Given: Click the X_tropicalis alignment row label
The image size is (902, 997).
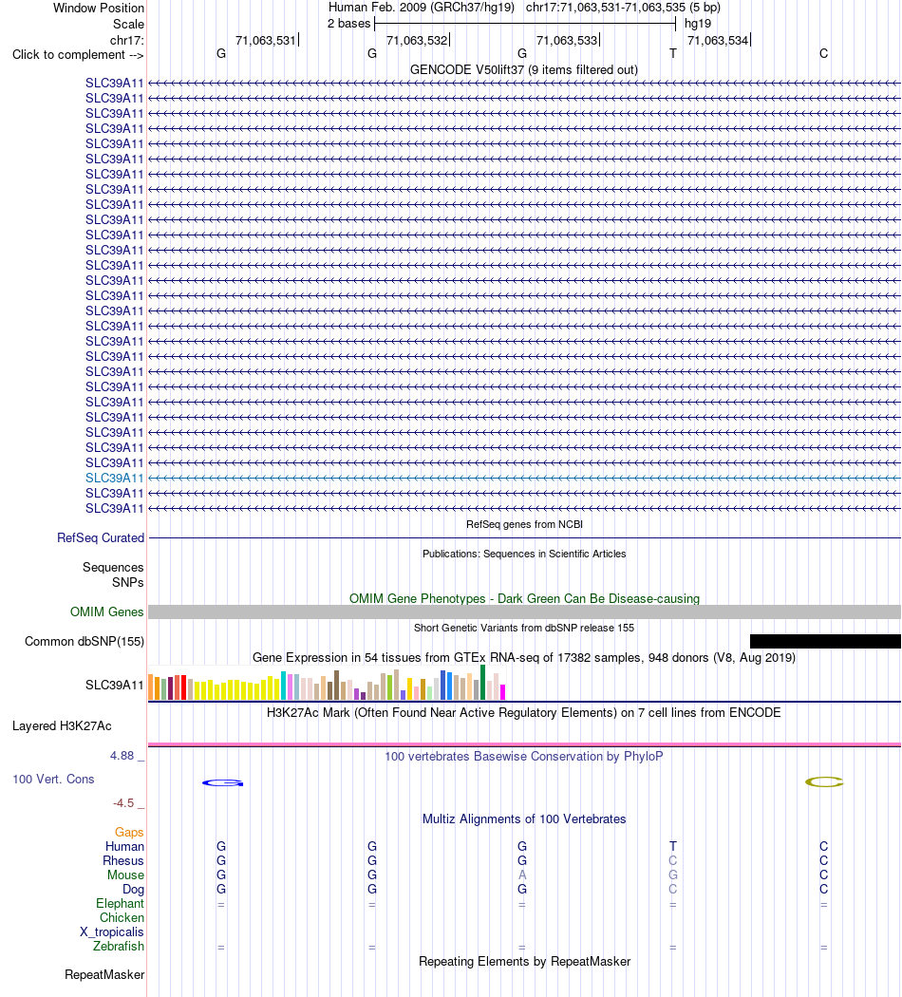Looking at the screenshot, I should (x=112, y=932).
